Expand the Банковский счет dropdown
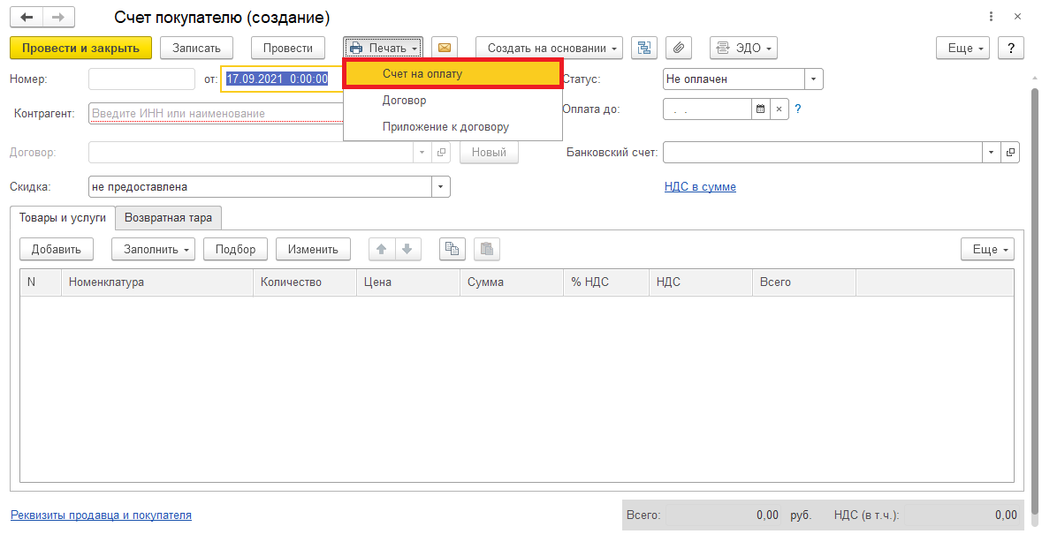 click(x=991, y=153)
